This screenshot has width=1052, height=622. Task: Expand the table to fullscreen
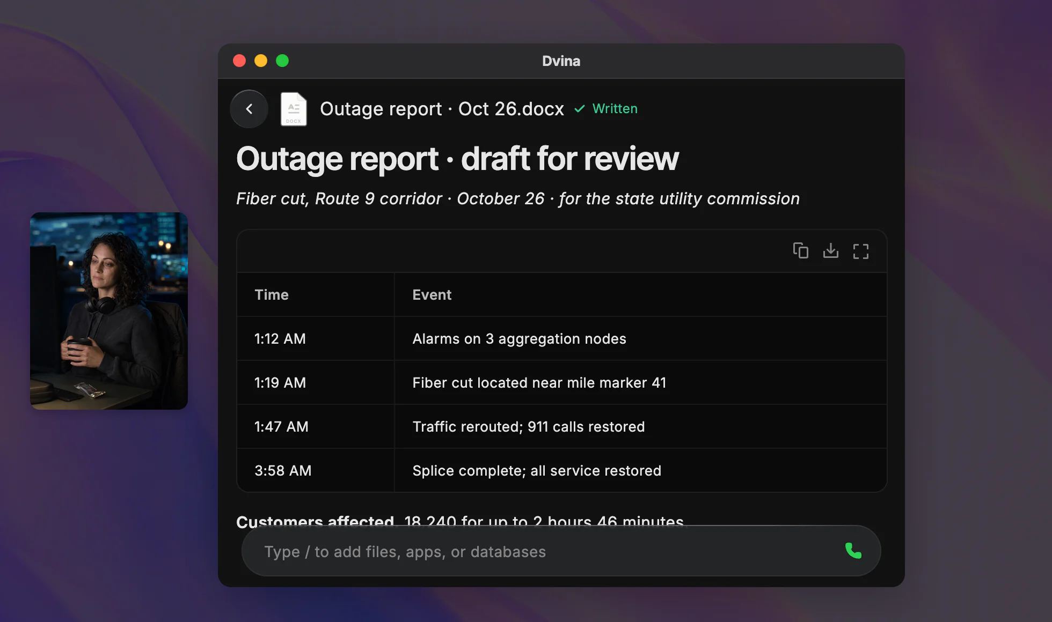click(860, 251)
